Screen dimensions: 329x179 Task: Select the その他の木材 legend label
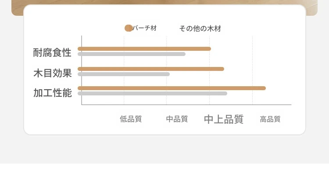tap(200, 28)
